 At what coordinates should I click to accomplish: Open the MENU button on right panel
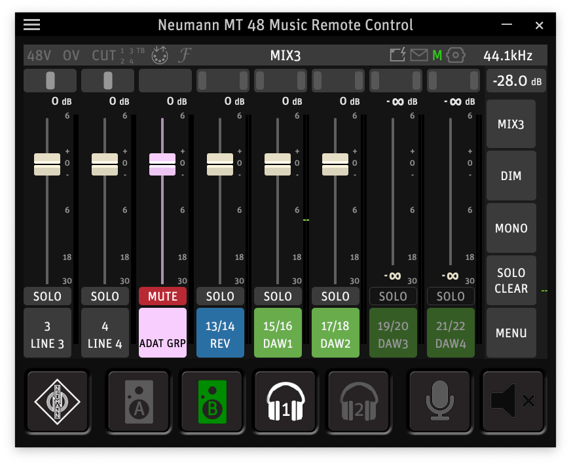click(511, 333)
